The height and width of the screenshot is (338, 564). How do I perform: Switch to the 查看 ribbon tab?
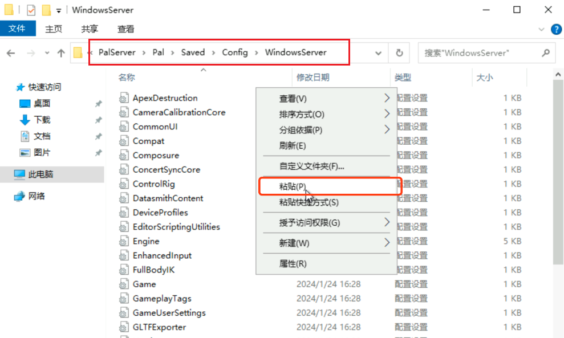tap(125, 28)
